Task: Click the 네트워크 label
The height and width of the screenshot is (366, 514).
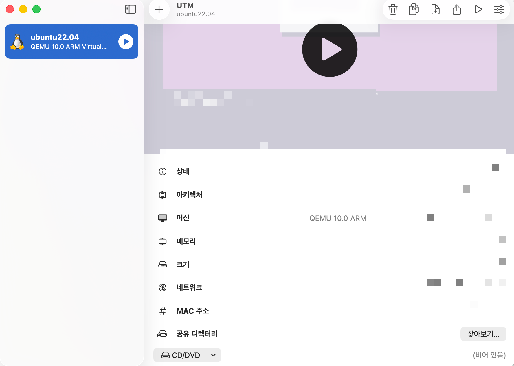Action: point(189,288)
